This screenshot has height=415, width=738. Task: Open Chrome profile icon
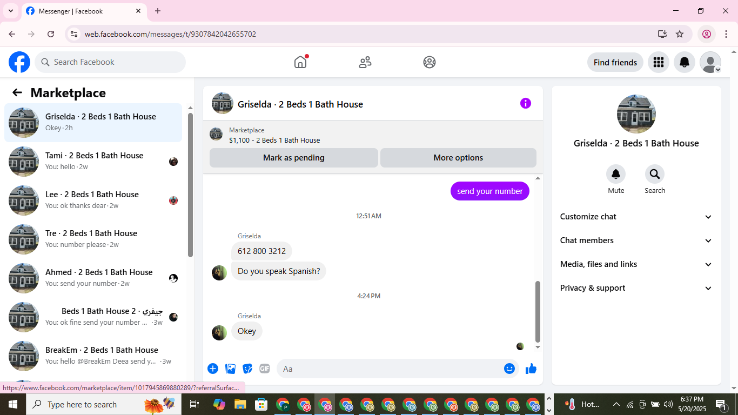click(706, 34)
